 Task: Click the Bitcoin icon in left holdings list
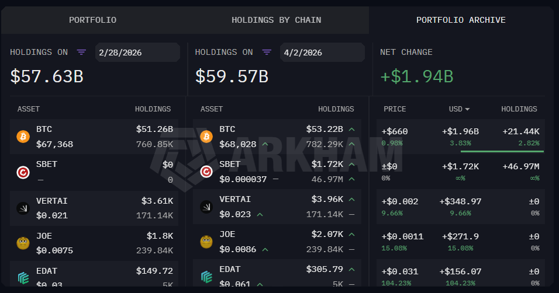pyautogui.click(x=23, y=137)
